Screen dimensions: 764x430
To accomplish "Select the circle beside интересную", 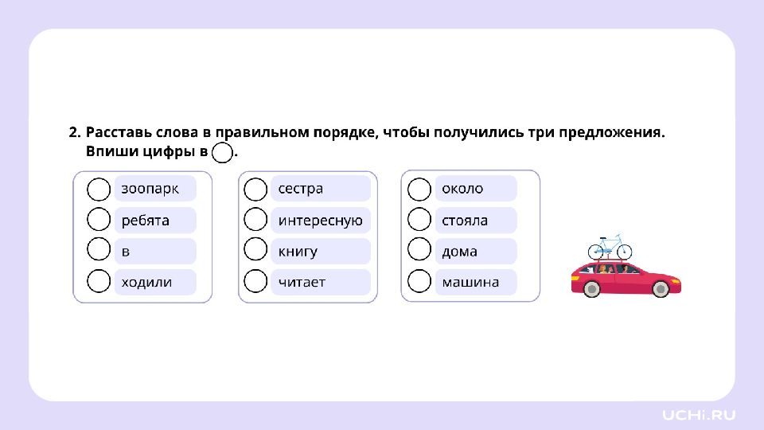I will click(255, 220).
